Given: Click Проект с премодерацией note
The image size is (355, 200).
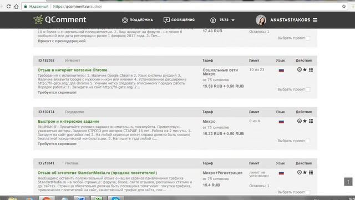Looking at the screenshot, I should [x=62, y=41].
